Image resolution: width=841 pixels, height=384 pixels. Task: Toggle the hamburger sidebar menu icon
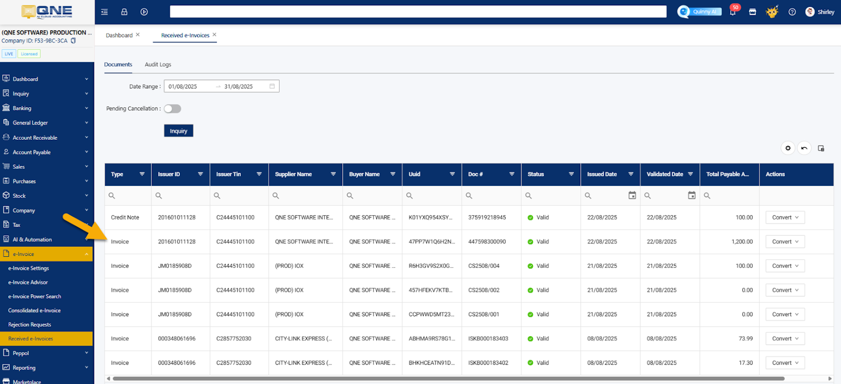pyautogui.click(x=104, y=12)
